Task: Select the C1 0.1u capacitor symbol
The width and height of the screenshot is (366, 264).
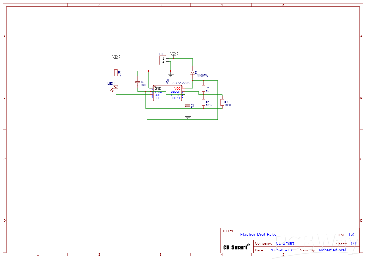Action: 188,106
